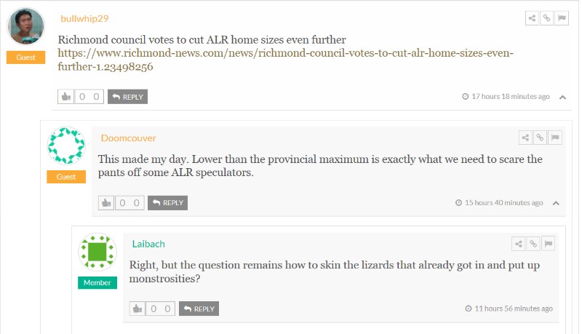Reply to bullwhip29's comment

[x=127, y=97]
